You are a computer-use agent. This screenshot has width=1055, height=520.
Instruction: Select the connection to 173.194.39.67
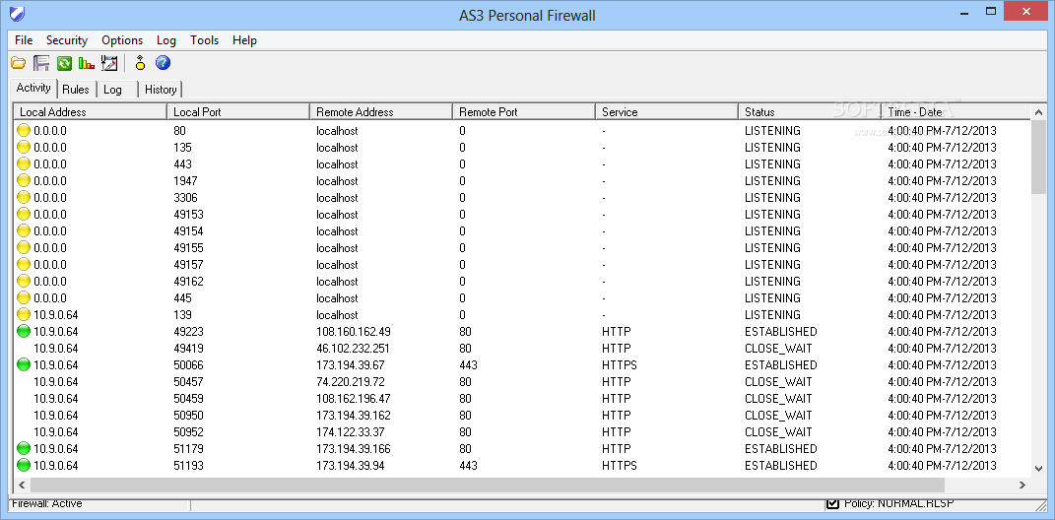[351, 365]
